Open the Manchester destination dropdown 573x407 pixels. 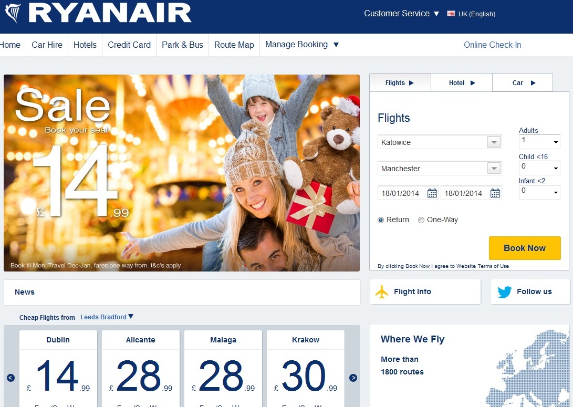click(x=494, y=169)
